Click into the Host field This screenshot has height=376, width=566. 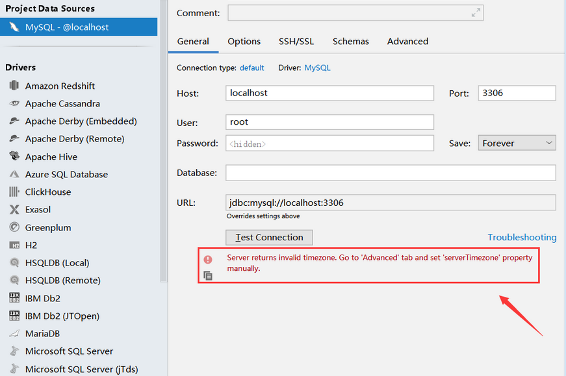(329, 93)
